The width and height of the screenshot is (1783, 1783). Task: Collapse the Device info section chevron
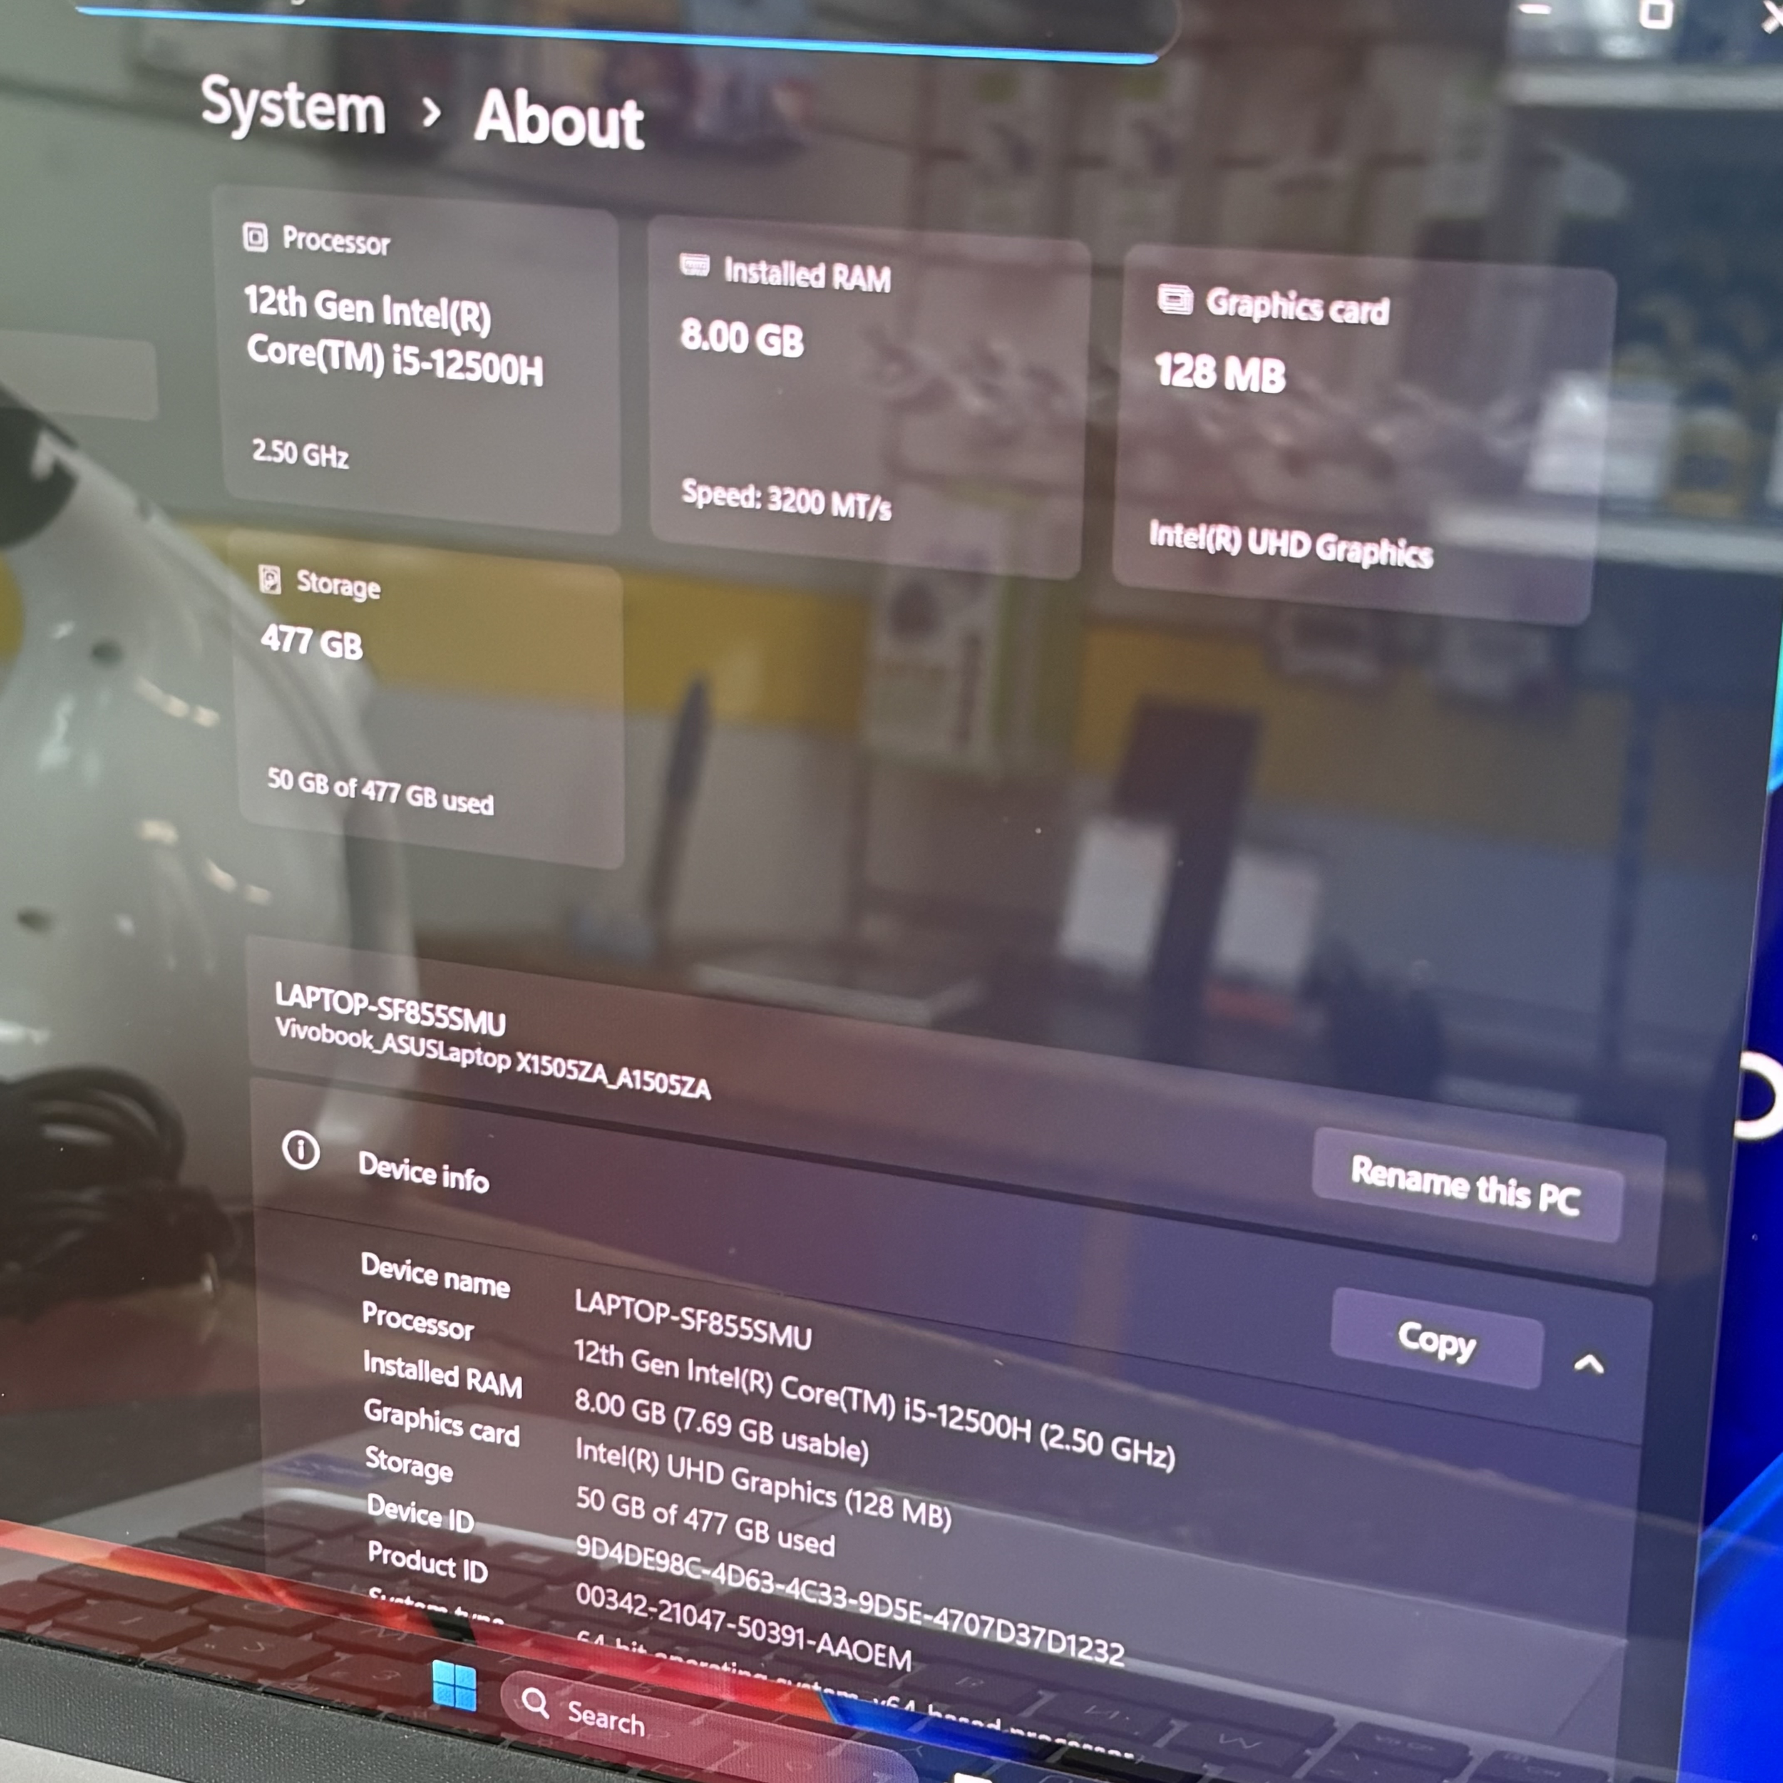click(x=1588, y=1364)
